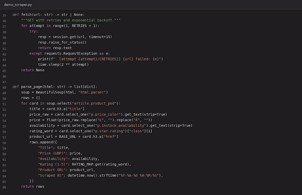Click the 'return None' line

tap(33, 70)
